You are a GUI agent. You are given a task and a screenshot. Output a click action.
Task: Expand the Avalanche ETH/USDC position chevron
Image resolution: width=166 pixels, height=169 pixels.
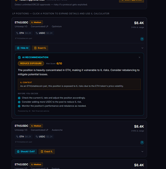tap(142, 152)
